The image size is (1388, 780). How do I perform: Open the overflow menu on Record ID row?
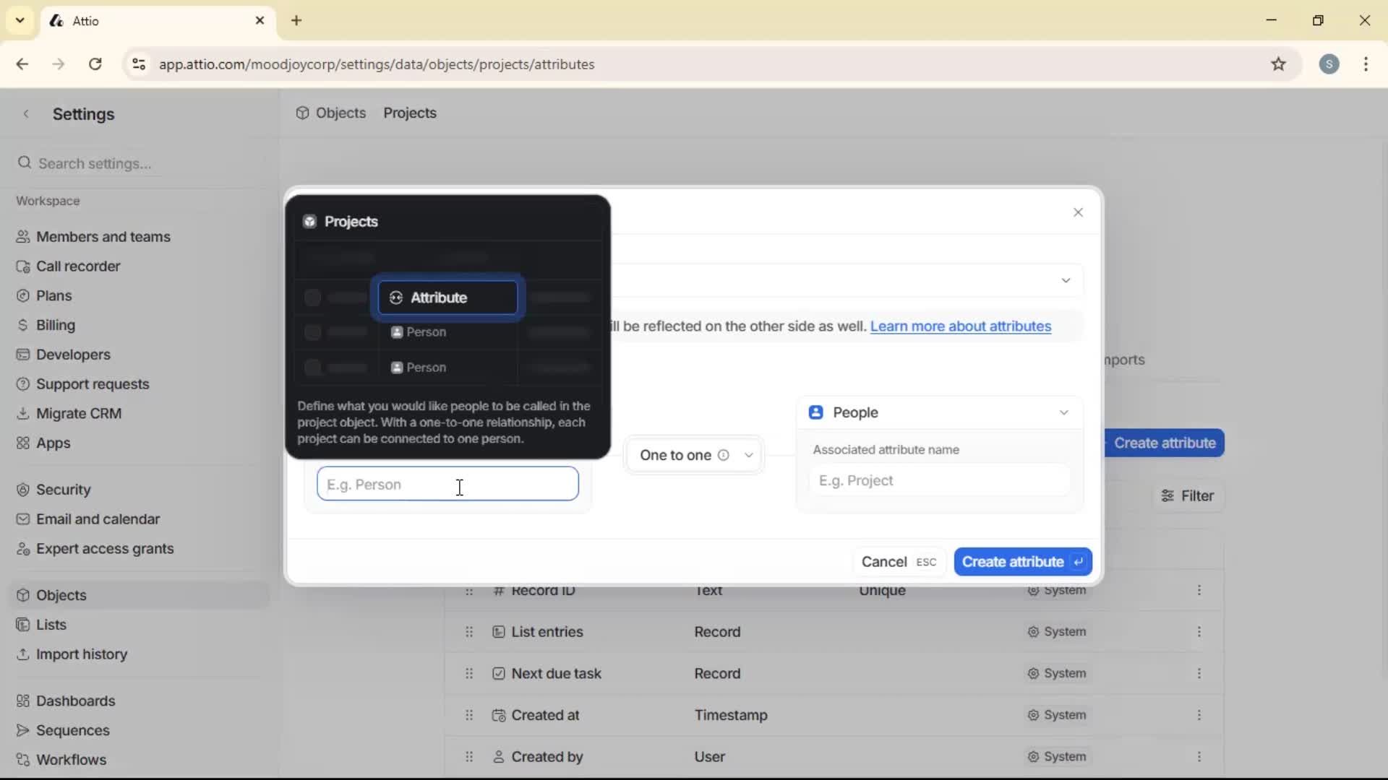1200,590
